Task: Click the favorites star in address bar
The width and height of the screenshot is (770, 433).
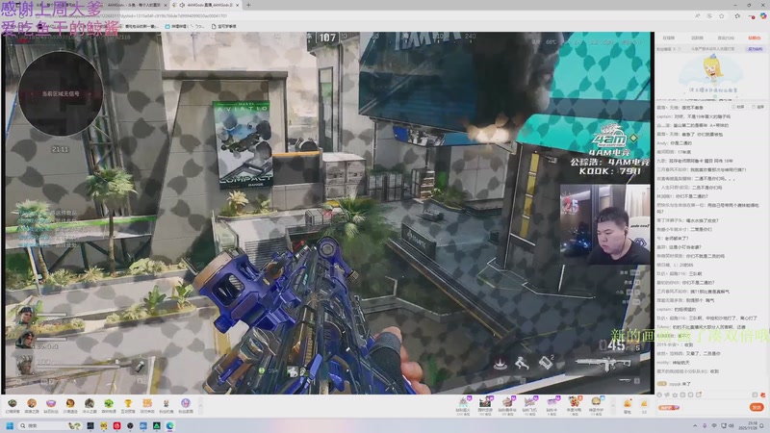Action: pos(721,15)
